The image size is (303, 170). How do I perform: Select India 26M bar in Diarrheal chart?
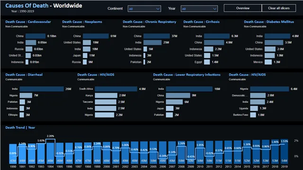(x=42, y=89)
